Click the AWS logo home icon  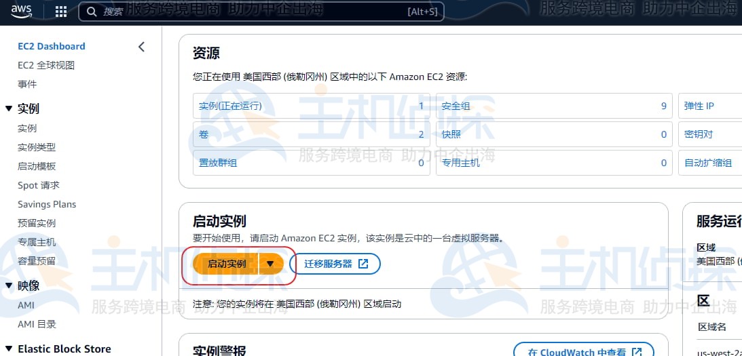pyautogui.click(x=21, y=10)
